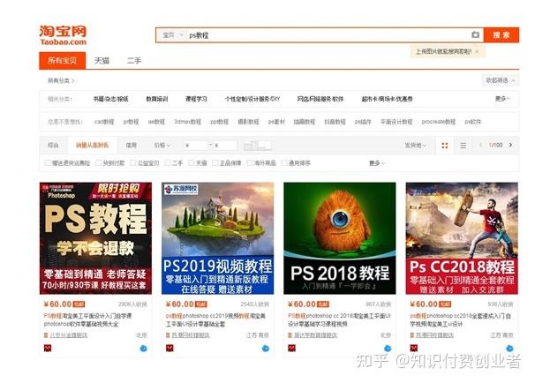
Task: Open title link under PS 2018 教程 image
Action: [339, 320]
